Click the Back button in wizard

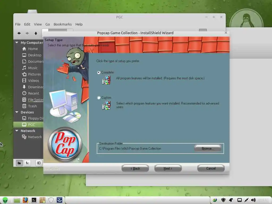coord(135,168)
